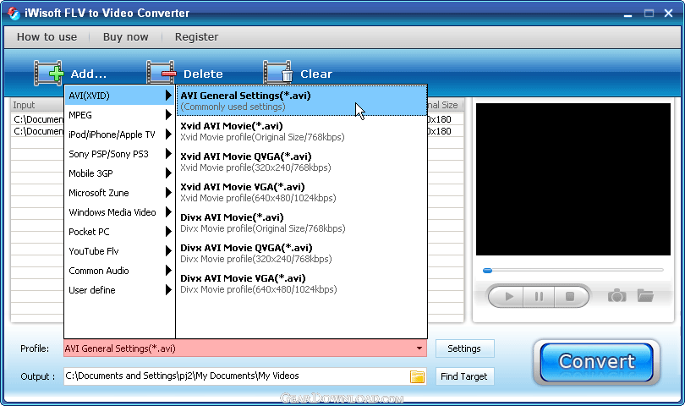The image size is (685, 406).
Task: Expand YouTube Flv submenu arrow
Action: click(168, 251)
